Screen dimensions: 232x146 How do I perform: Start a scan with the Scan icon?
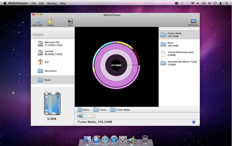click(70, 21)
